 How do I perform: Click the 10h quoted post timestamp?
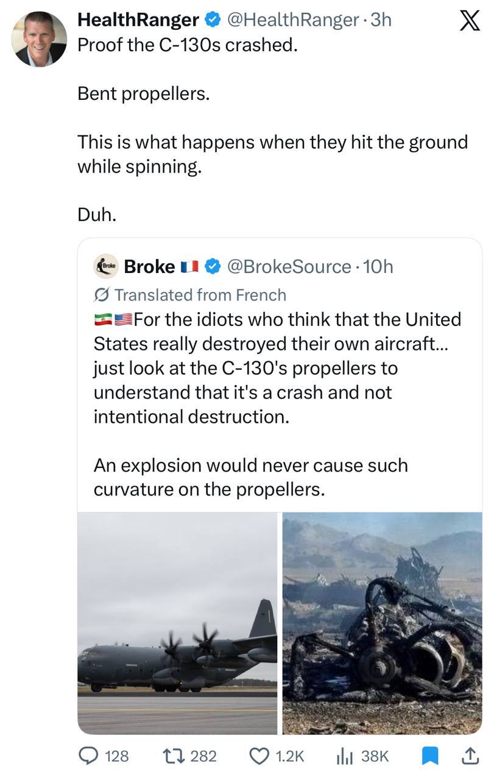(x=378, y=266)
